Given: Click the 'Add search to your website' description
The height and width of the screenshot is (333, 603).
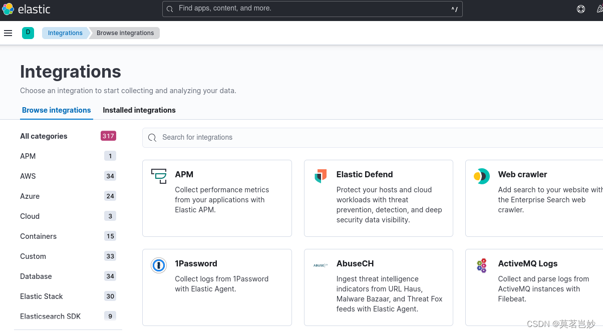Looking at the screenshot, I should click(550, 200).
